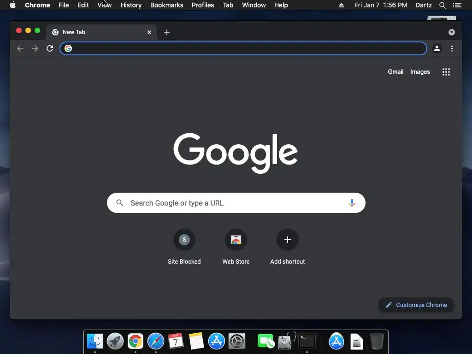The image size is (472, 354).
Task: Open the Chrome application menu
Action: (37, 5)
